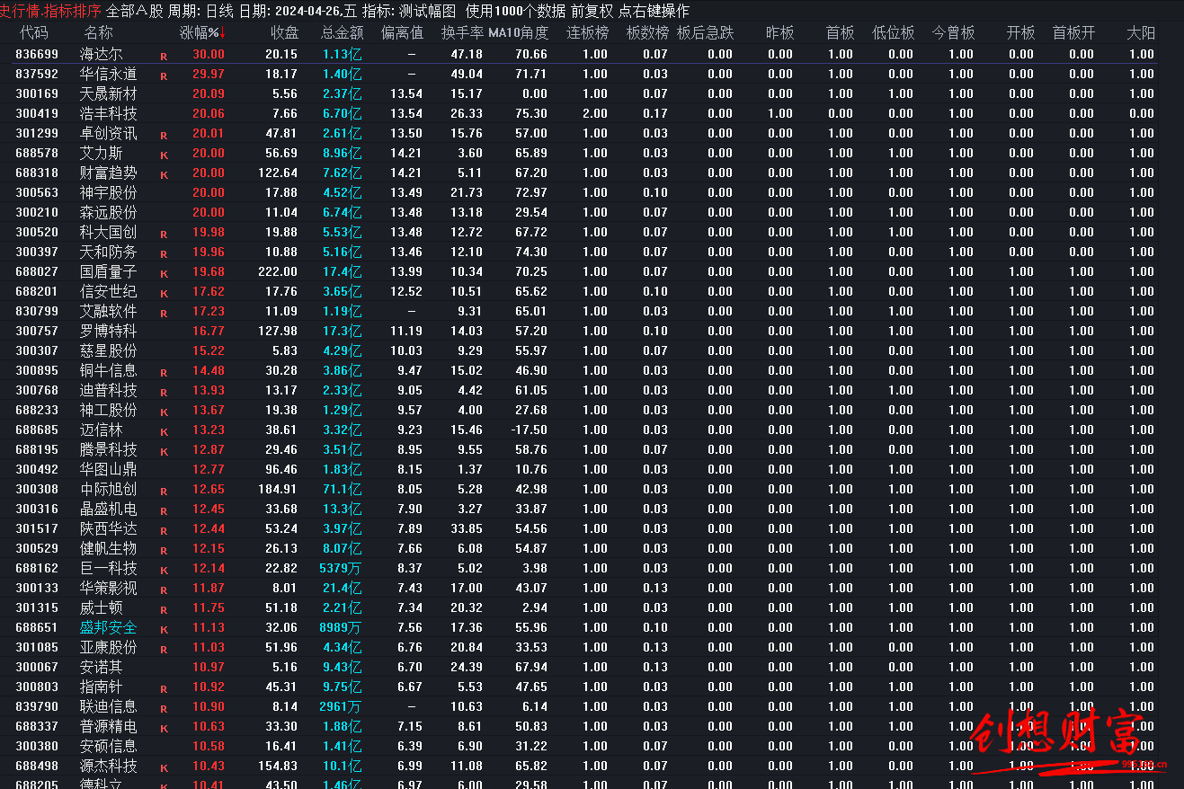Click the R marker next to 中际旭创
This screenshot has height=789, width=1184.
pyautogui.click(x=164, y=491)
